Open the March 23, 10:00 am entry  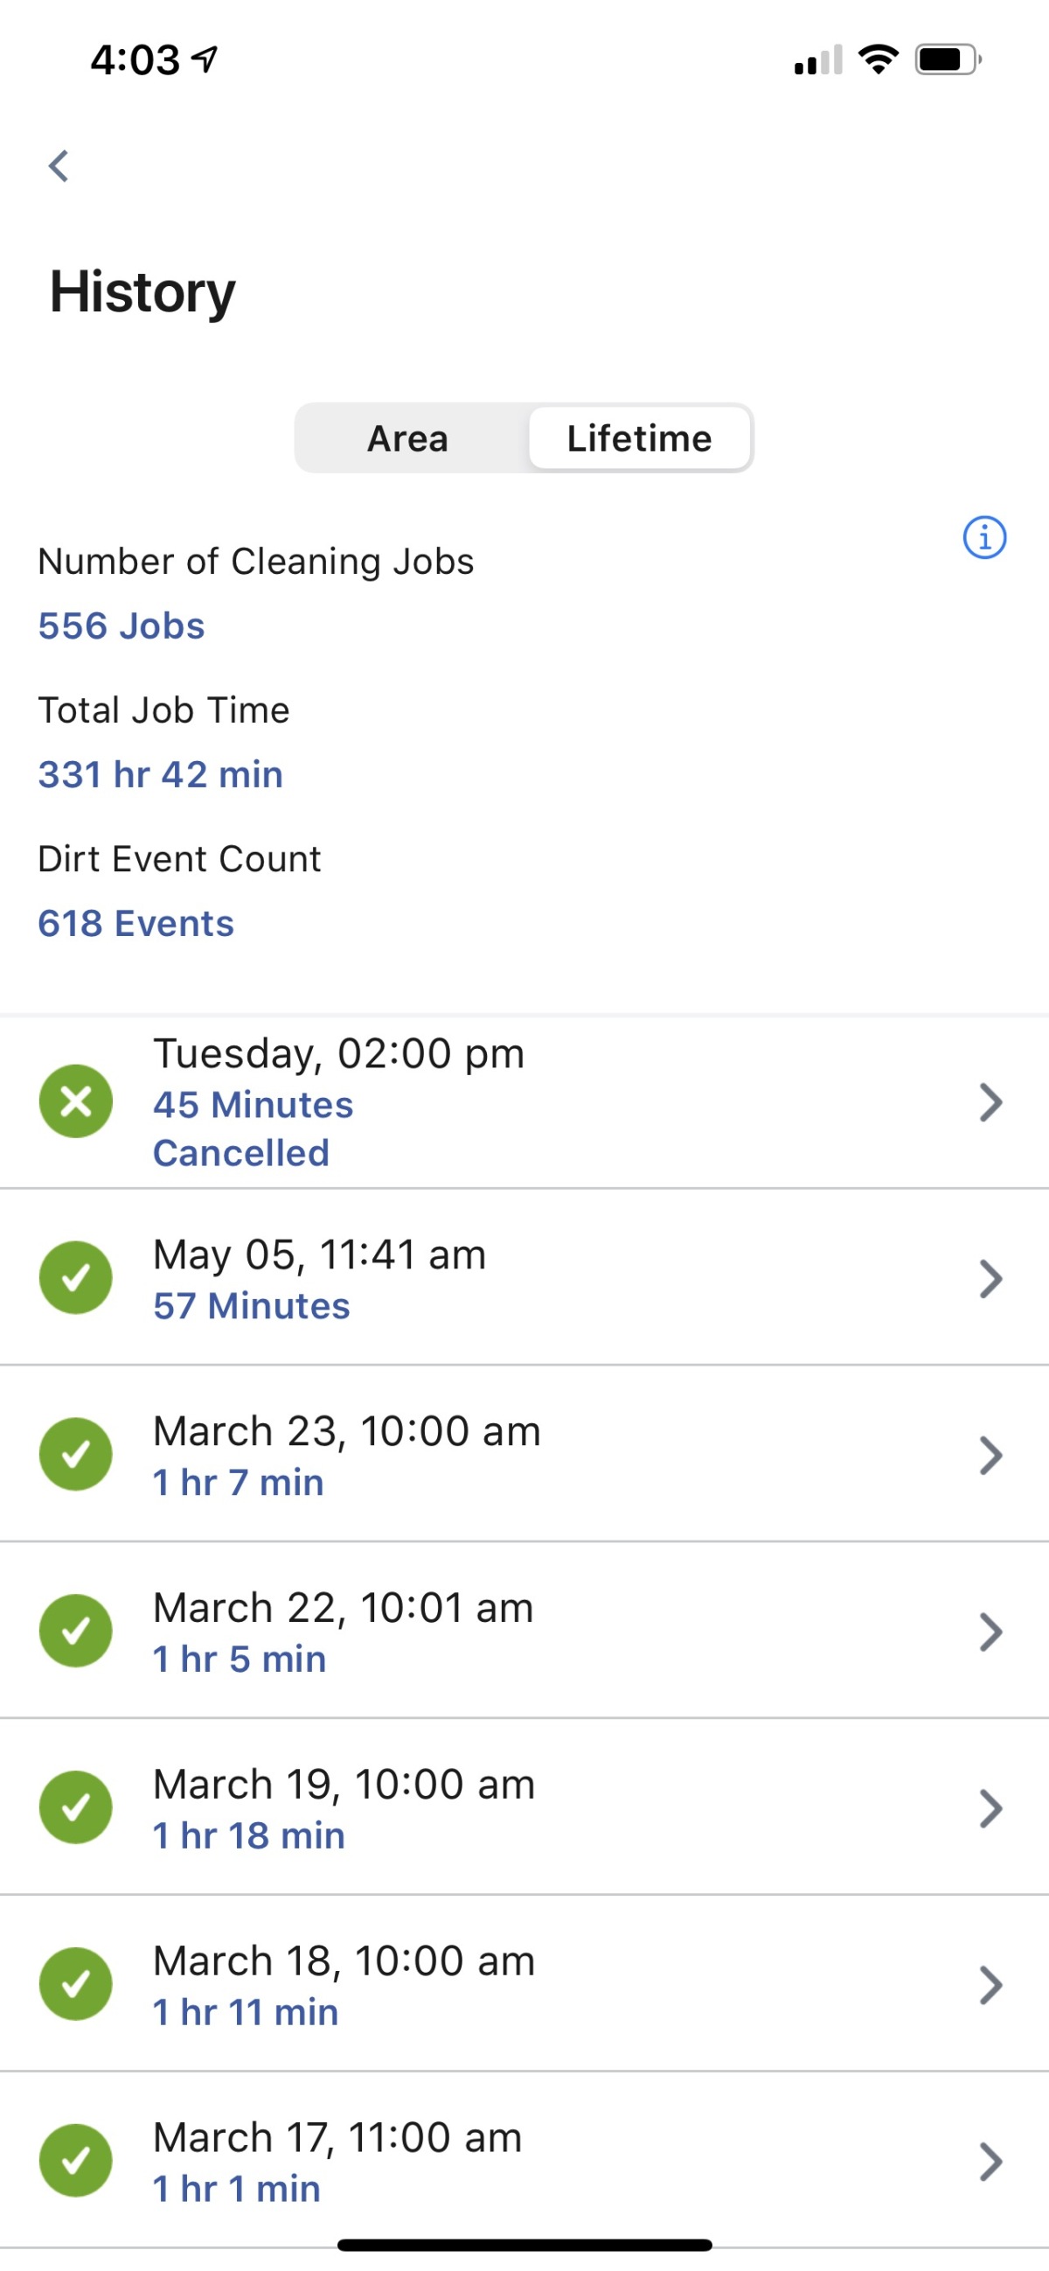[524, 1454]
